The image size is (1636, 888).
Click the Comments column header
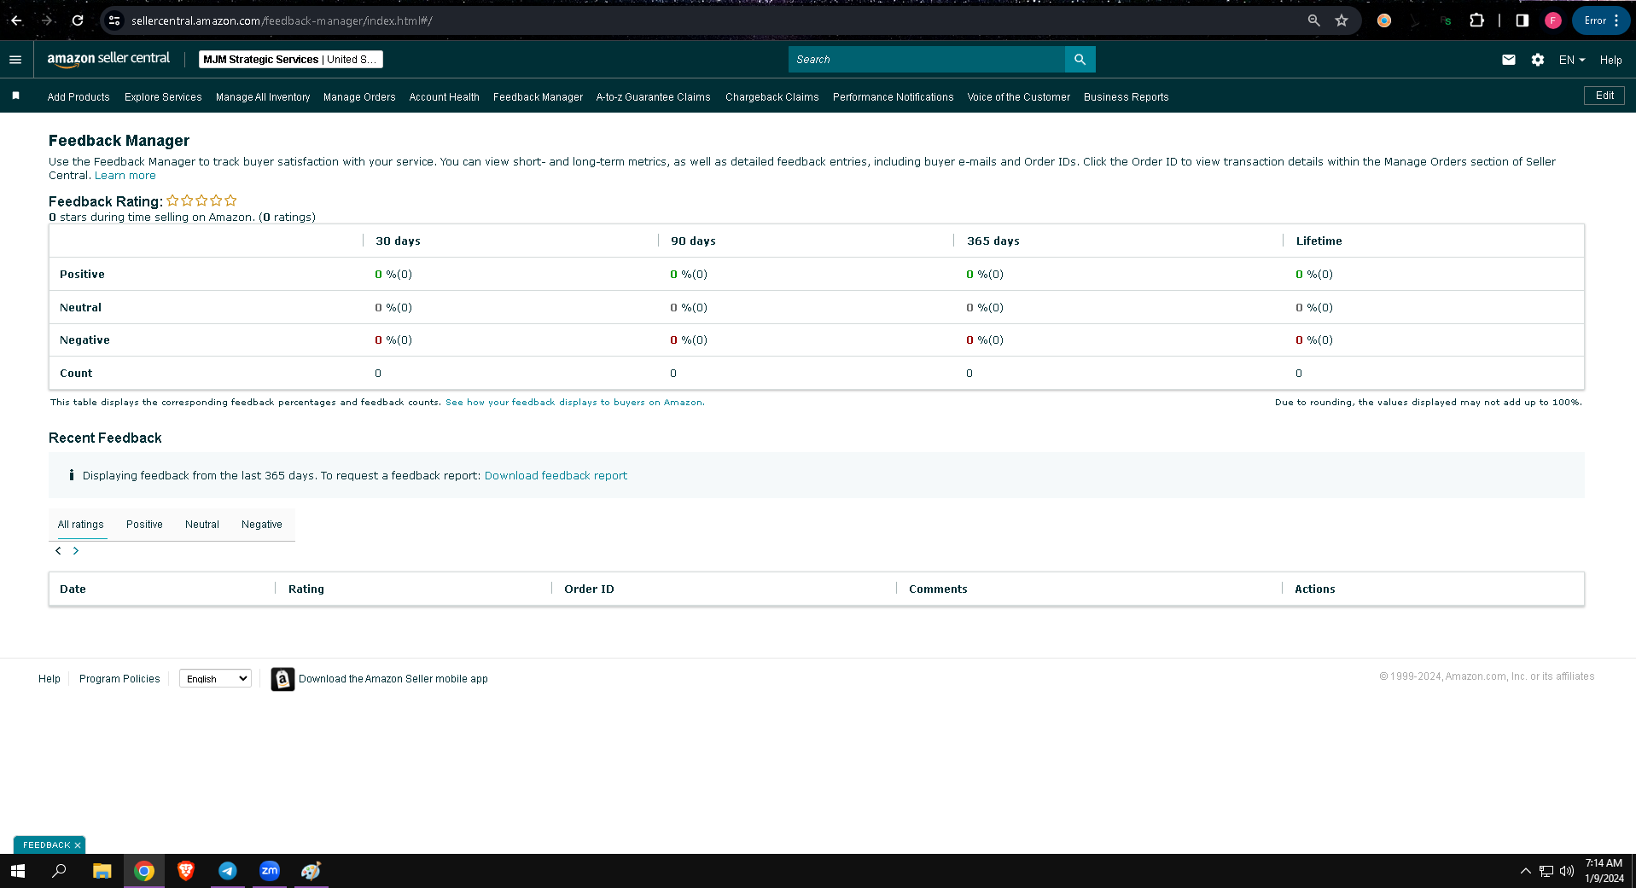coord(938,589)
